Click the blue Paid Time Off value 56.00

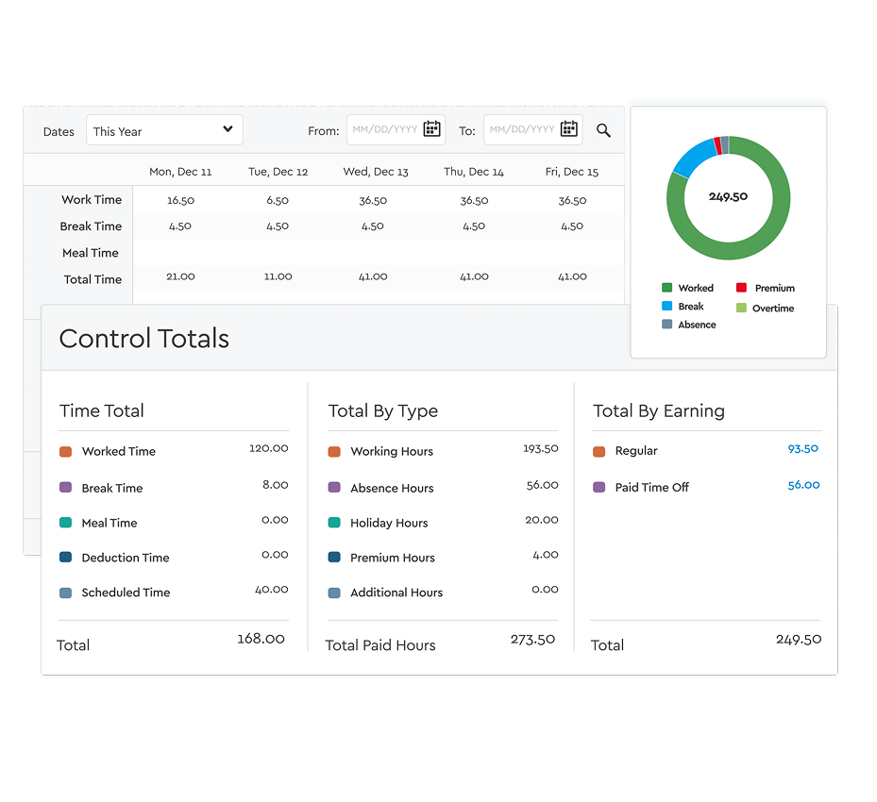tap(801, 485)
